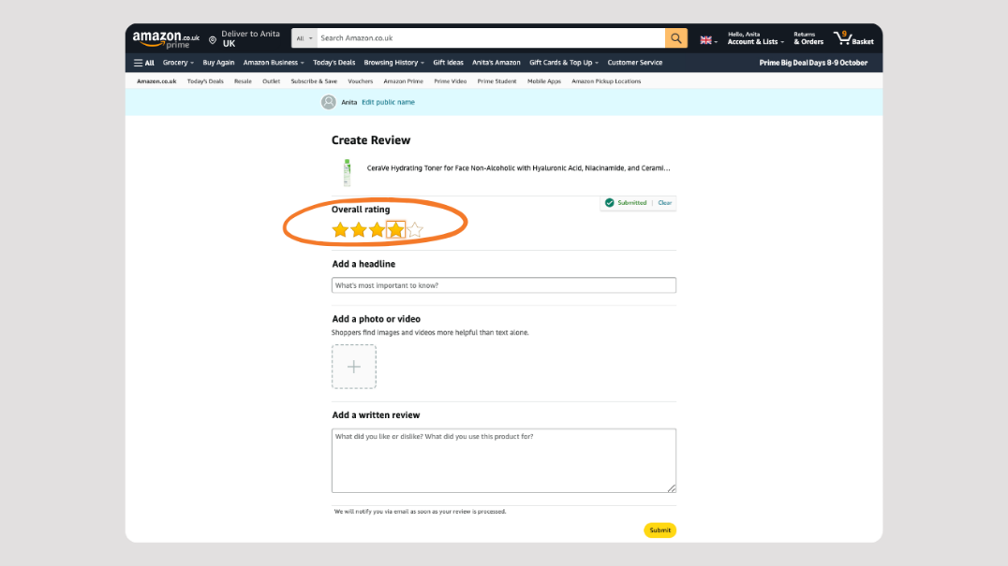1008x566 pixels.
Task: Select the first rating star
Action: [340, 230]
